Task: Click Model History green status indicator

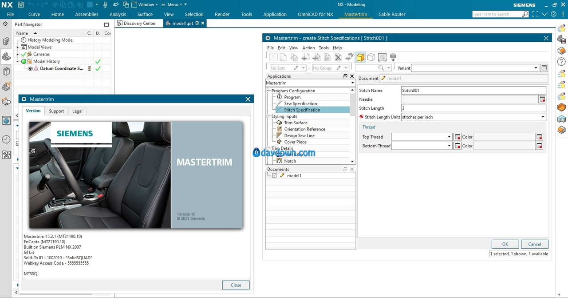Action: [x=24, y=61]
